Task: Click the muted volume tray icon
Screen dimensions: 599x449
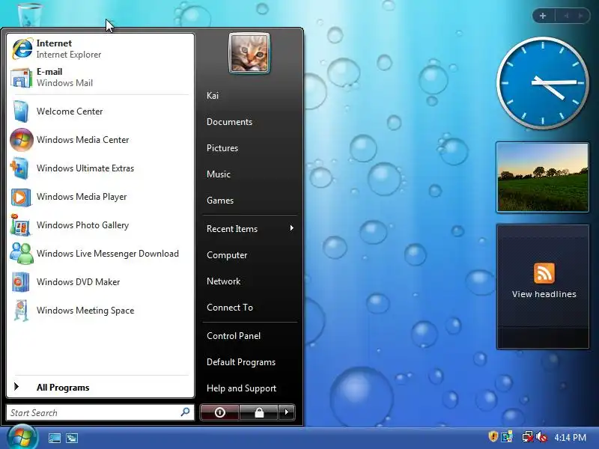Action: tap(541, 437)
